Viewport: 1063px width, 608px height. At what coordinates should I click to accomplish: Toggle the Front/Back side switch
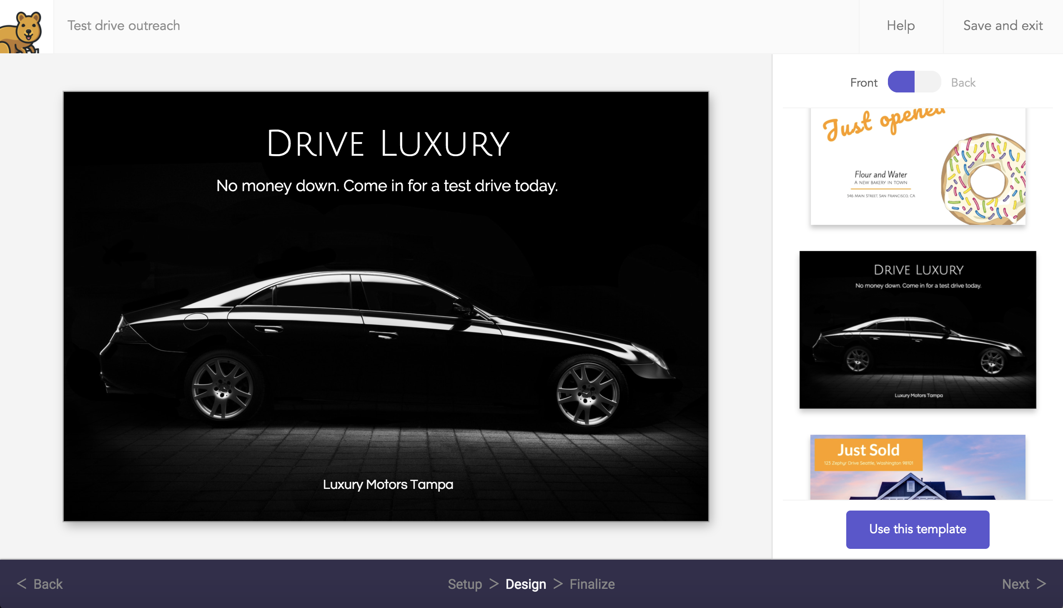click(x=914, y=82)
